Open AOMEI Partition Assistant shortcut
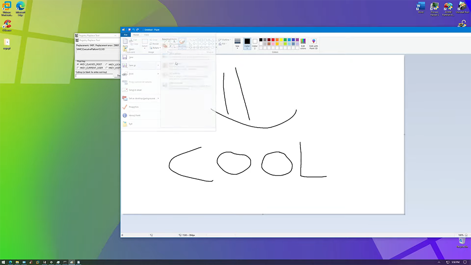 pyautogui.click(x=448, y=8)
